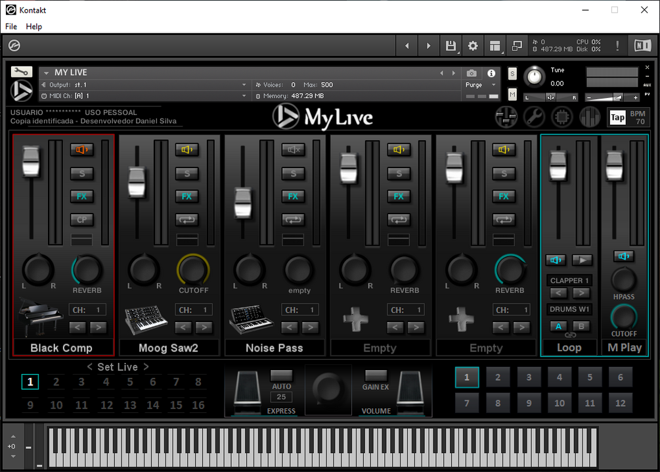This screenshot has height=472, width=660.
Task: Add instrument with plus on fifth Empty channel
Action: pos(462,319)
